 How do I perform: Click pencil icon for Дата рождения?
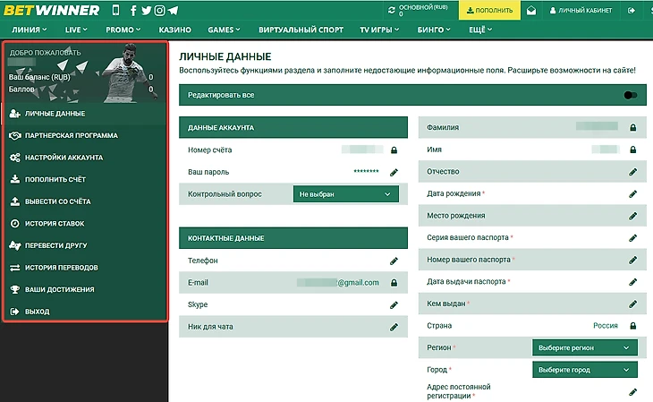[x=633, y=193]
